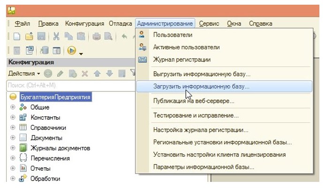This screenshot has height=188, width=325.
Task: Choose Пользователи menu entry
Action: (224, 35)
